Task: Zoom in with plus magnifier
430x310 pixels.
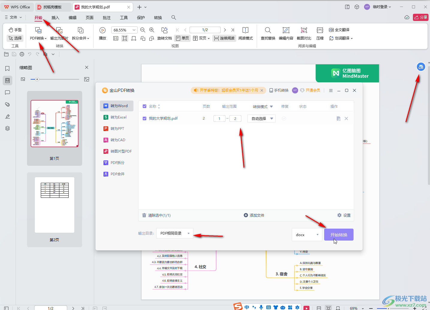Action: point(152,30)
